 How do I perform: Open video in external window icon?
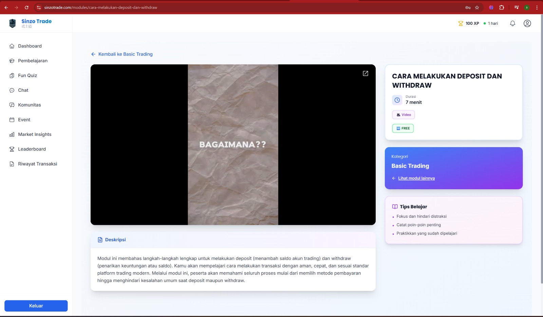coord(366,73)
